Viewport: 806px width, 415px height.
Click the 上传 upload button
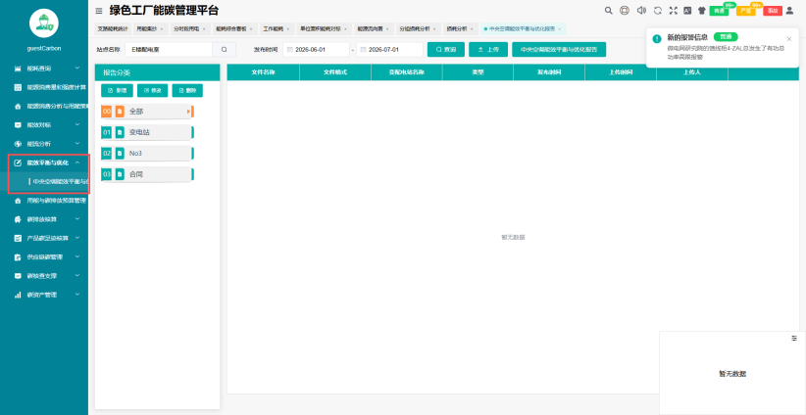coord(488,50)
